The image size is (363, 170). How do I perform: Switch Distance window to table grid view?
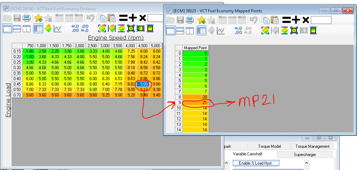38,28
